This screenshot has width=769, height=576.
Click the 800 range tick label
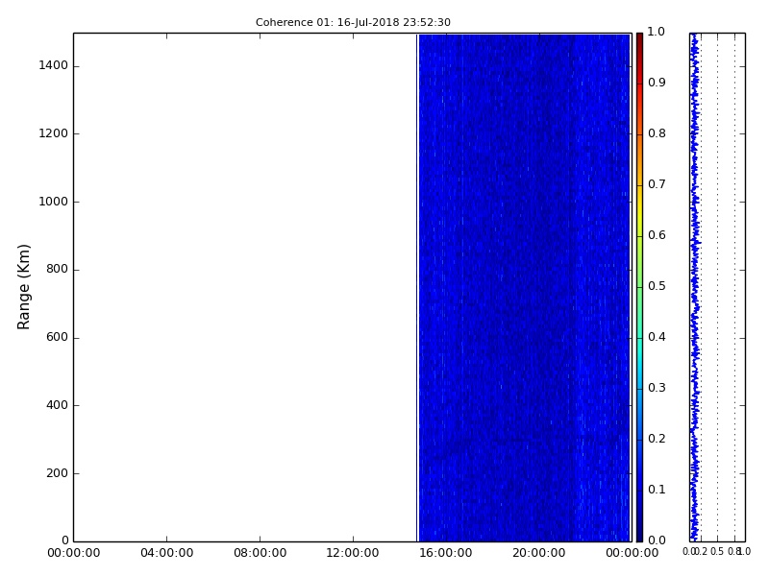coord(57,269)
